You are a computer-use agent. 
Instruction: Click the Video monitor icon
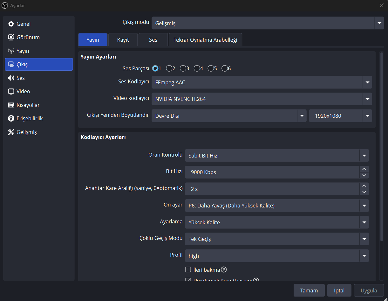(11, 91)
